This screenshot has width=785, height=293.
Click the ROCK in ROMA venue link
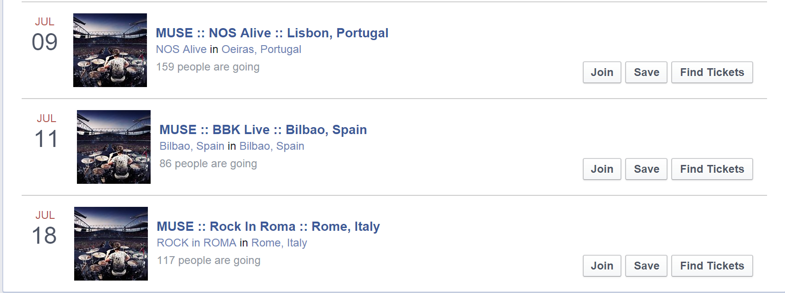[x=196, y=243]
